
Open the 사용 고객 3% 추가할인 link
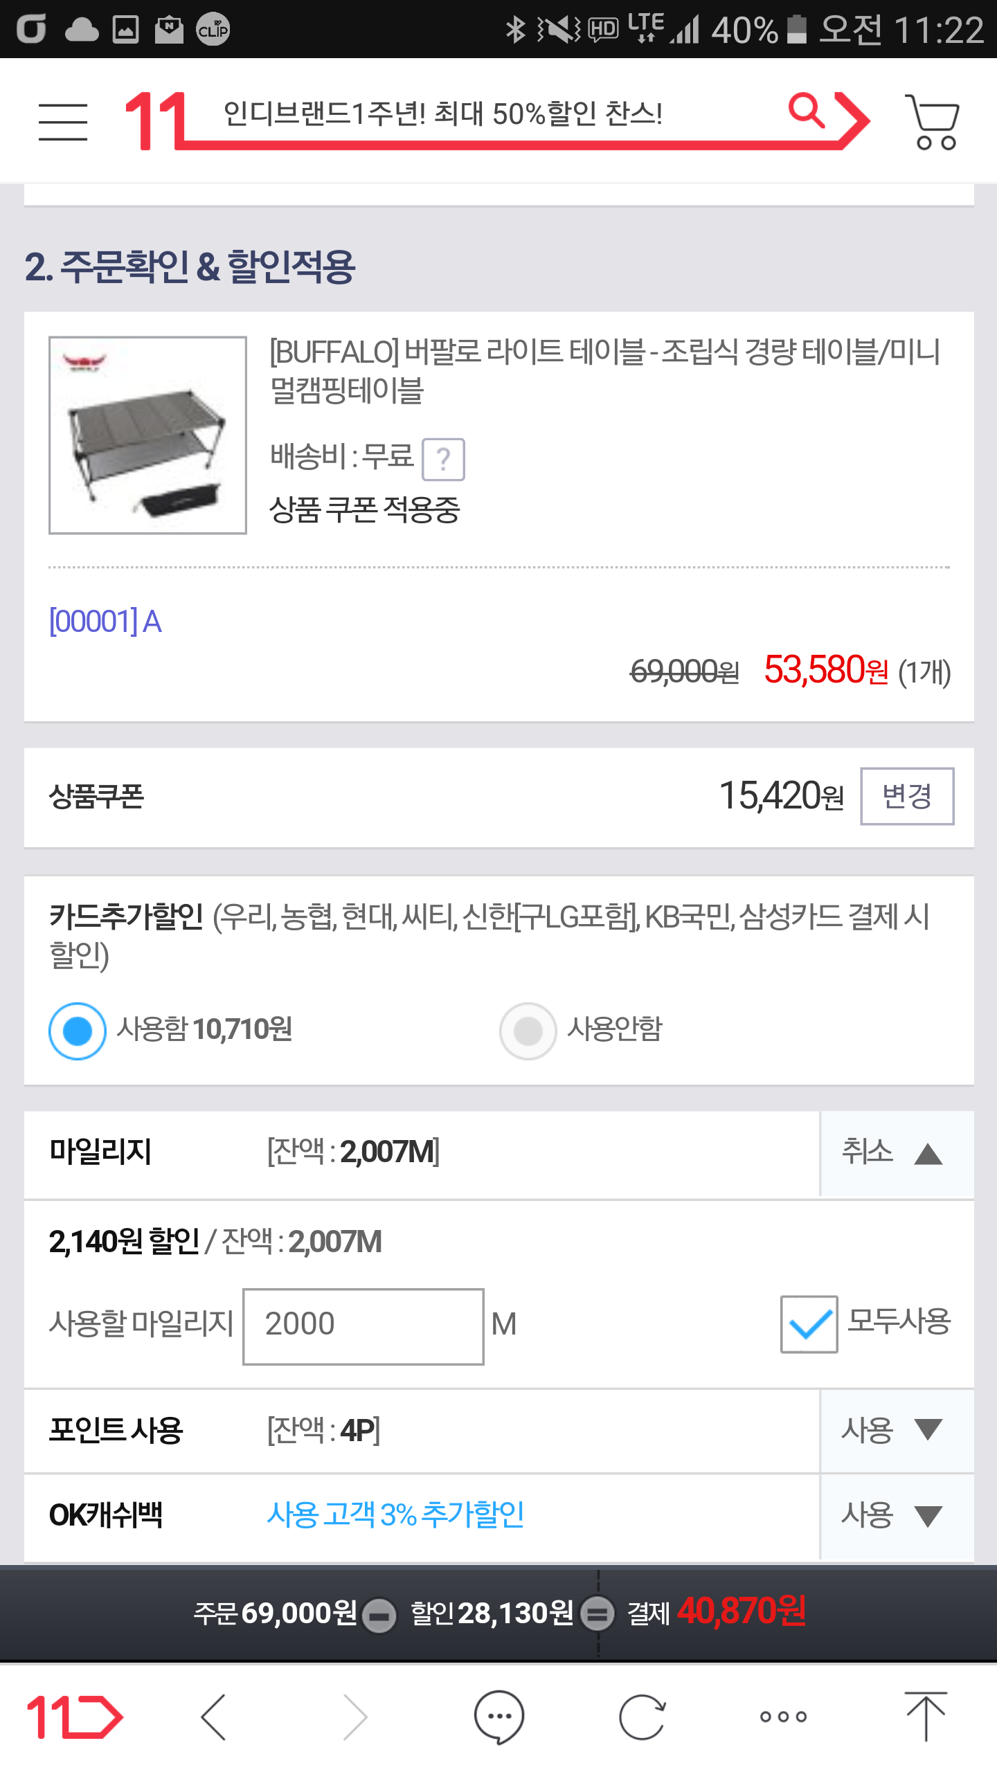(x=395, y=1515)
